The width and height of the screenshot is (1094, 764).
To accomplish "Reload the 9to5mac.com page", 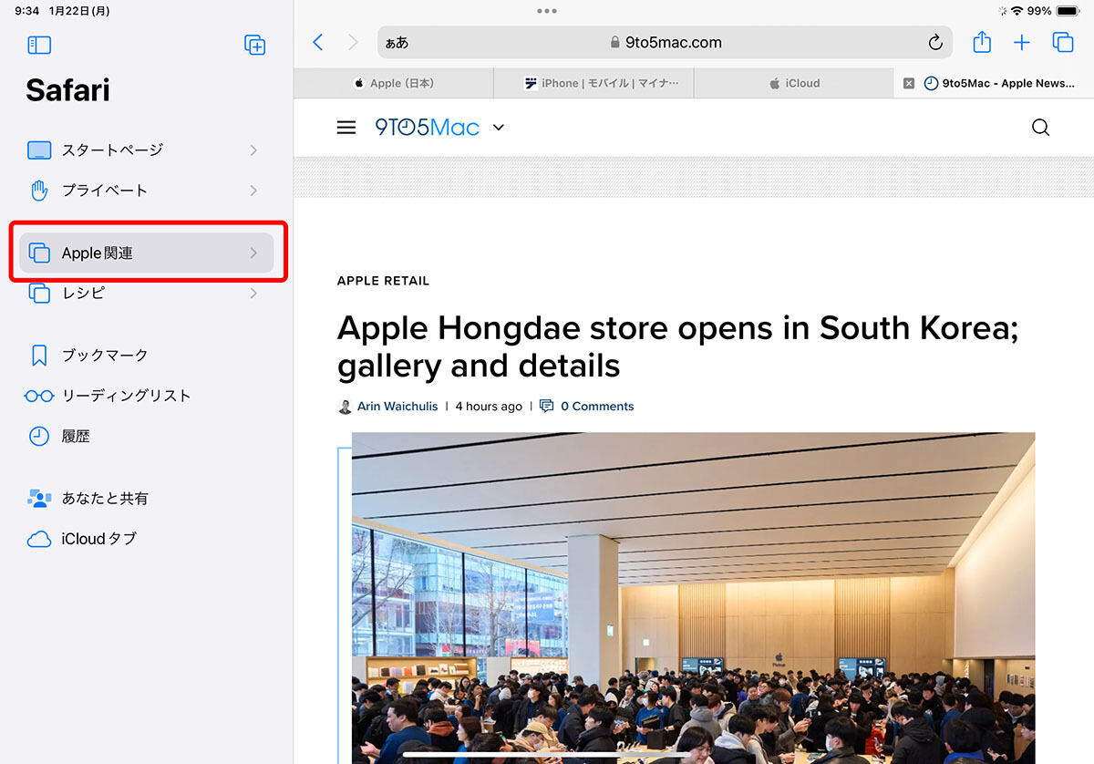I will point(934,42).
